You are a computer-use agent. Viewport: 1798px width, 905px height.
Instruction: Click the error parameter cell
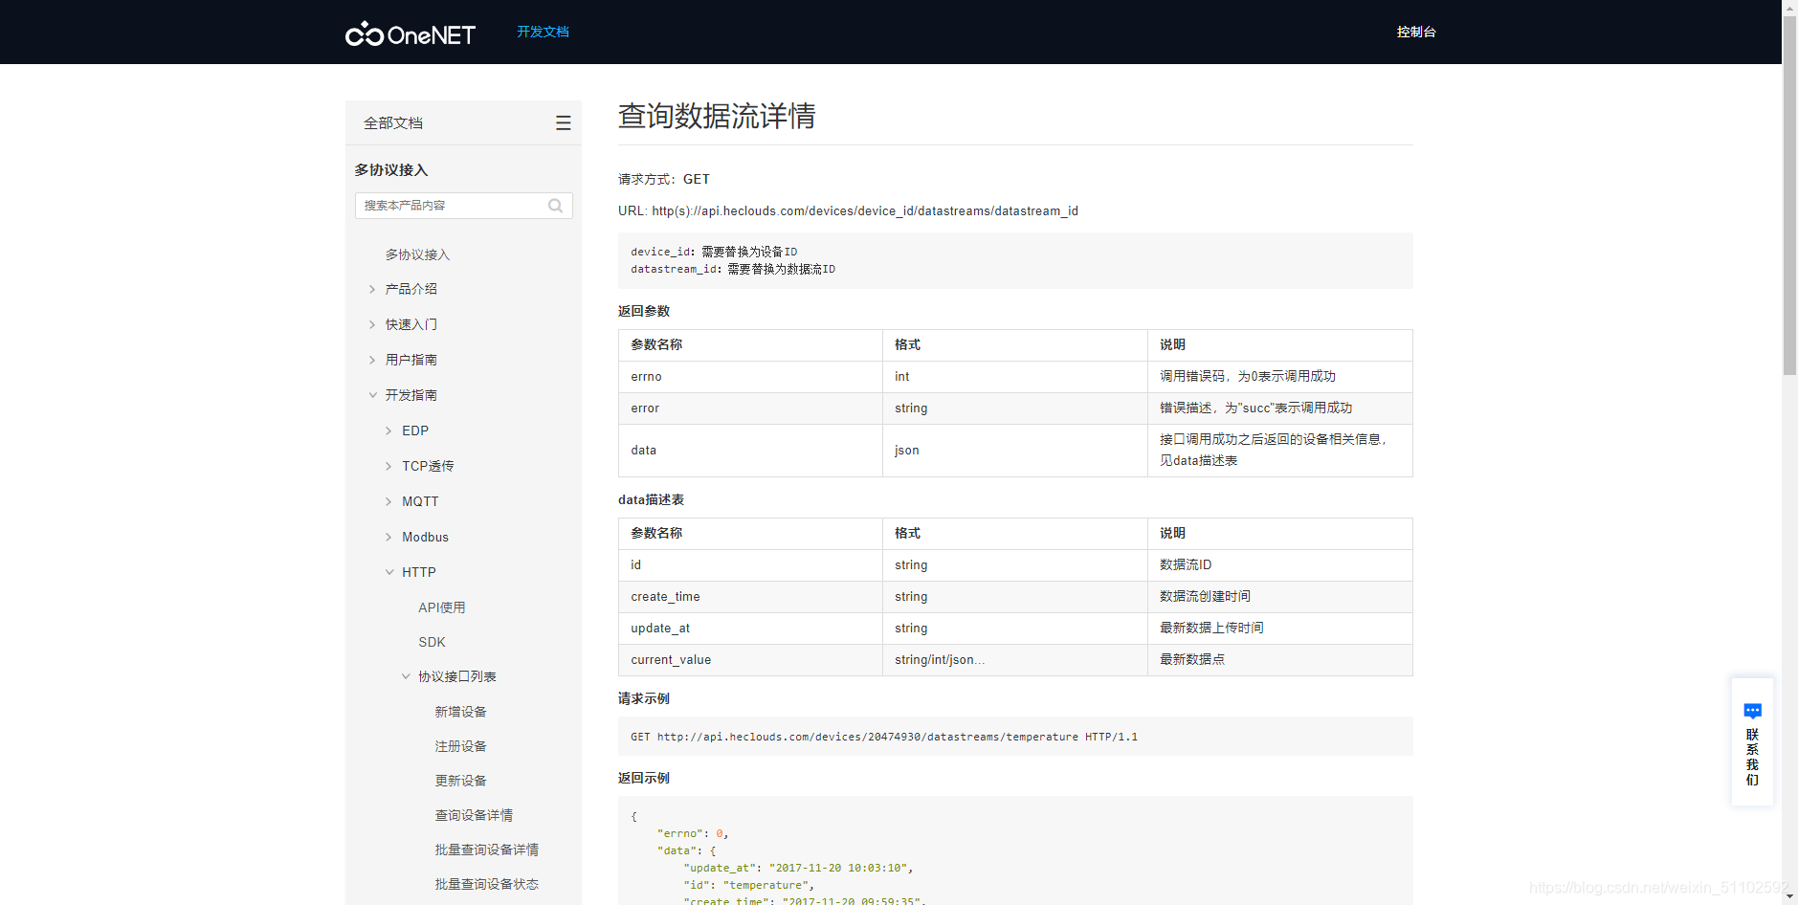click(x=750, y=408)
